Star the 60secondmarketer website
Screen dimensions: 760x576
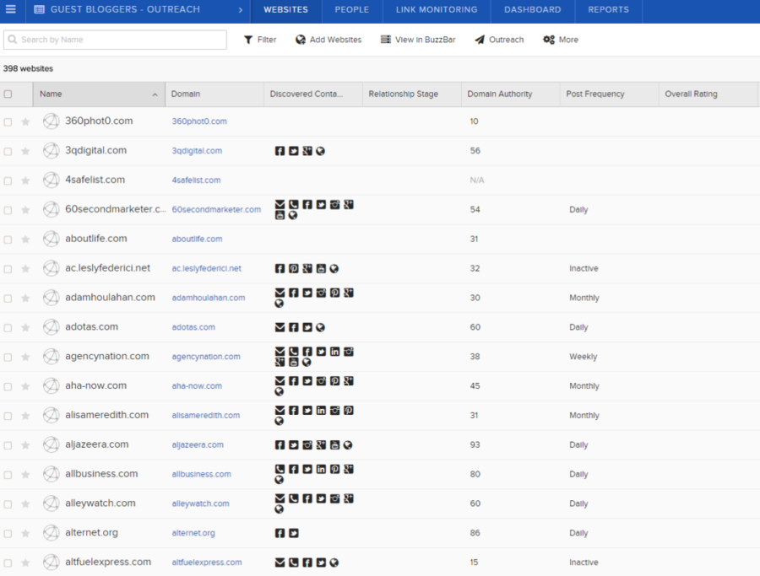point(25,210)
